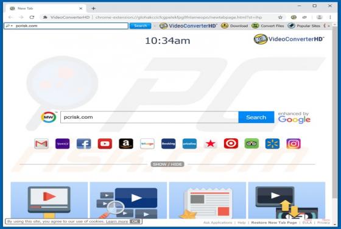Click OK on the cookie notice

coord(135,222)
